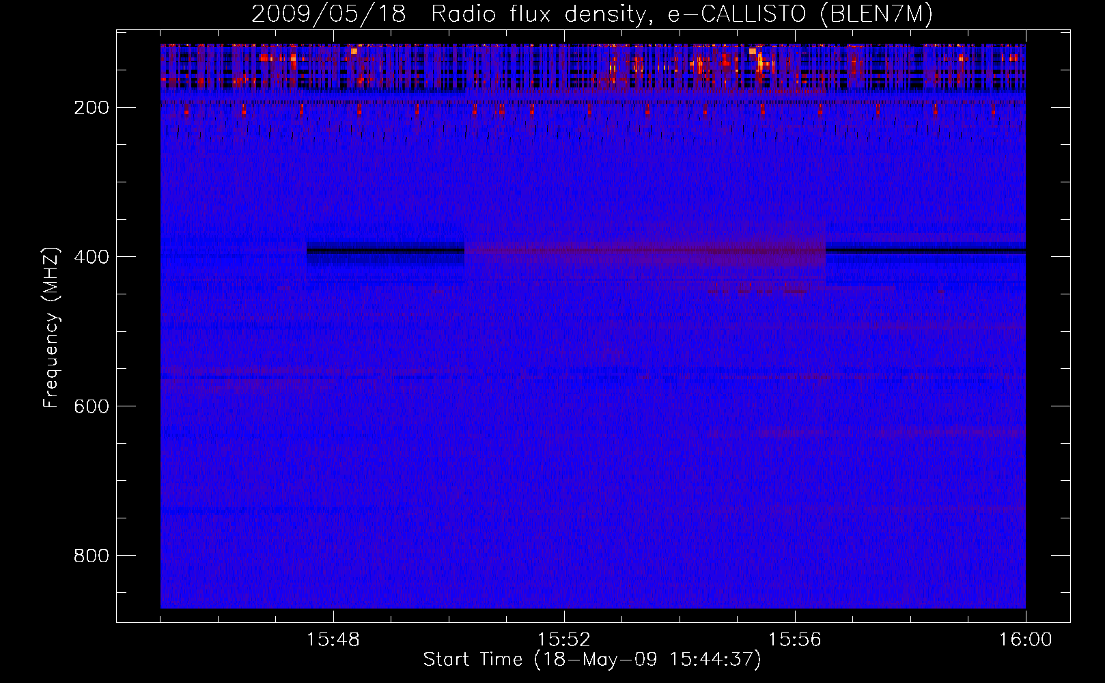Click the 16:00 time tick label

1025,640
